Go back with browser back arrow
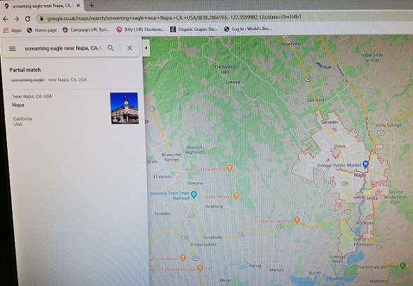The height and width of the screenshot is (286, 413). [x=6, y=19]
